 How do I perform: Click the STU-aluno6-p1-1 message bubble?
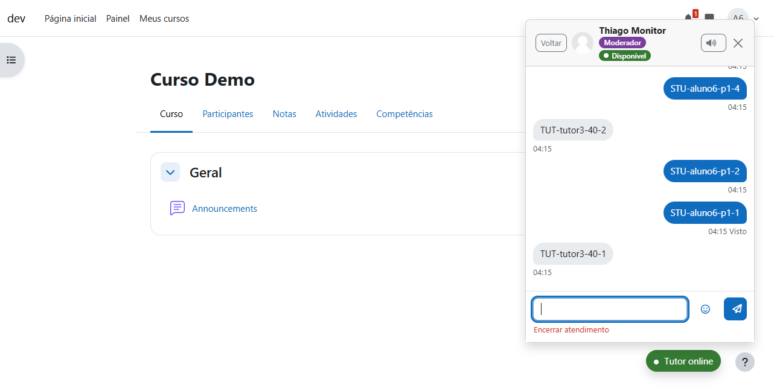705,213
